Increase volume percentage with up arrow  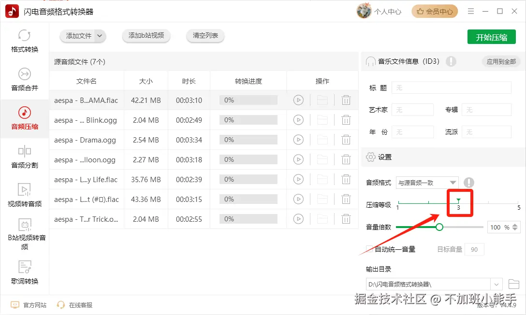515,224
